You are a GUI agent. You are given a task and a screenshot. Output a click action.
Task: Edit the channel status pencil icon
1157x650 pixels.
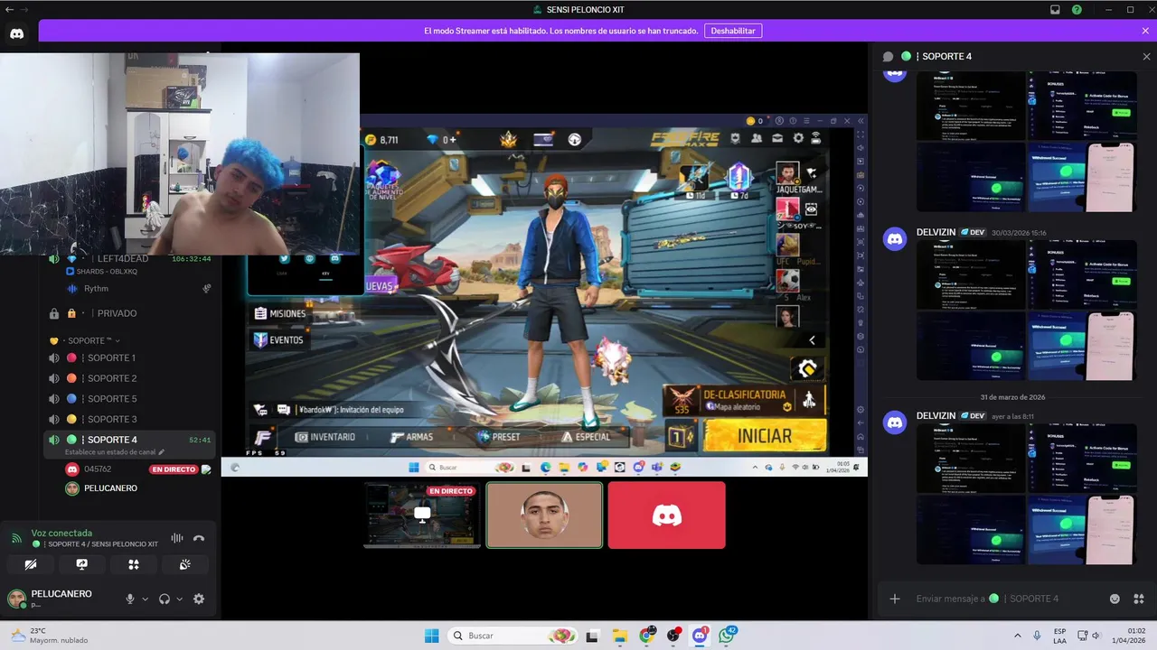coord(162,452)
